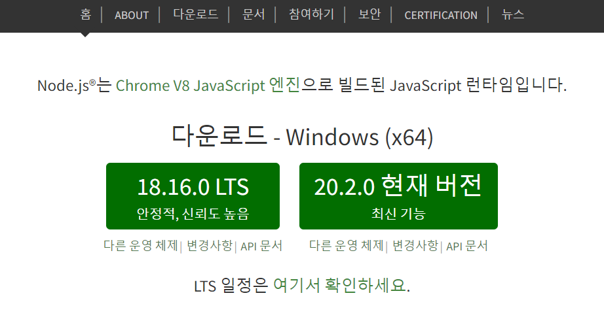
Task: Open API 문서 under the 20.2.0 button
Action: coord(467,246)
